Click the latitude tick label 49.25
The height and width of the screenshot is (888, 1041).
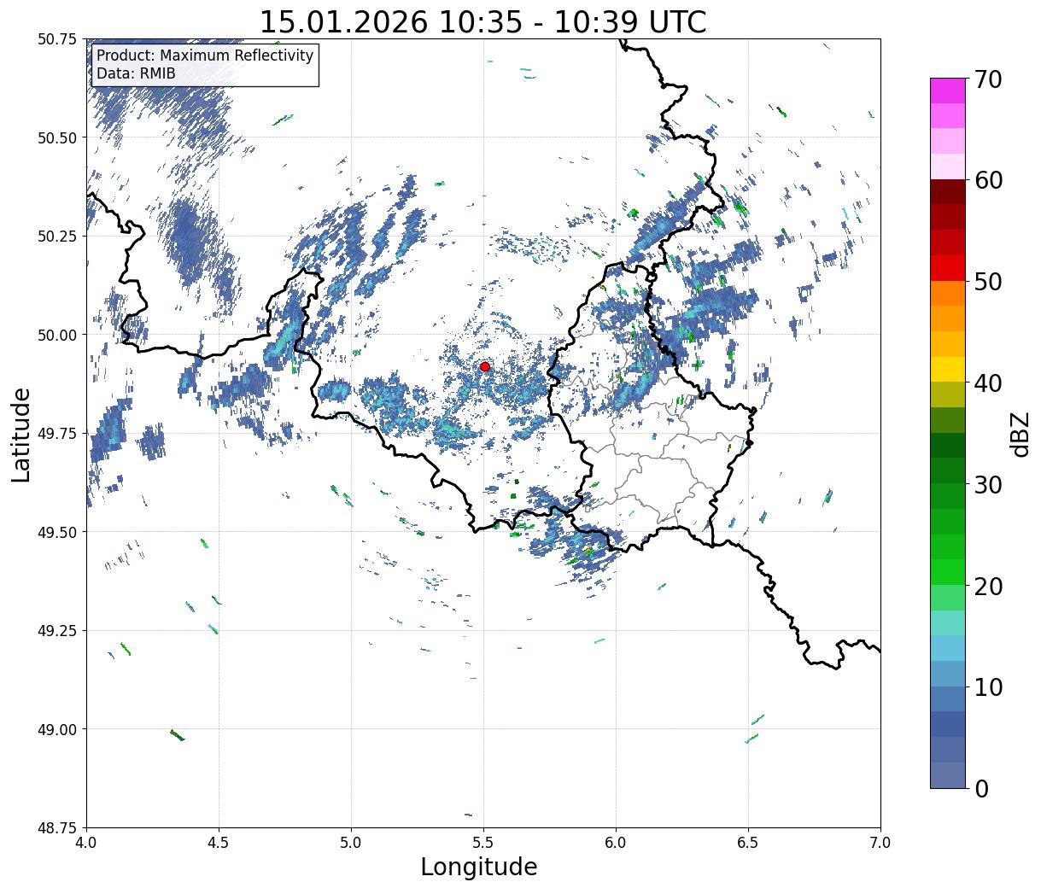57,631
